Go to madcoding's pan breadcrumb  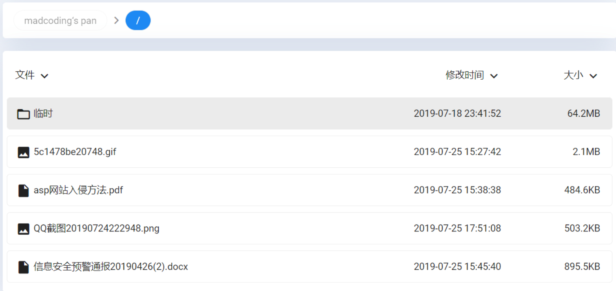60,20
